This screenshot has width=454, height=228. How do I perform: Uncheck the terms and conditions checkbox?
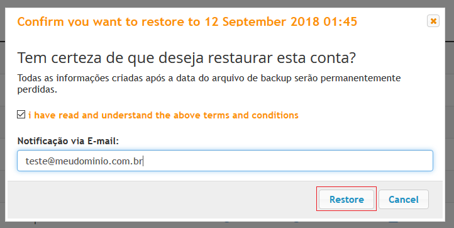coord(21,115)
